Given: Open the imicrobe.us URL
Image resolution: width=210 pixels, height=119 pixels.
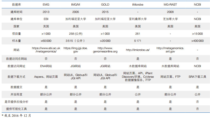Looking at the screenshot, I should (x=138, y=50).
